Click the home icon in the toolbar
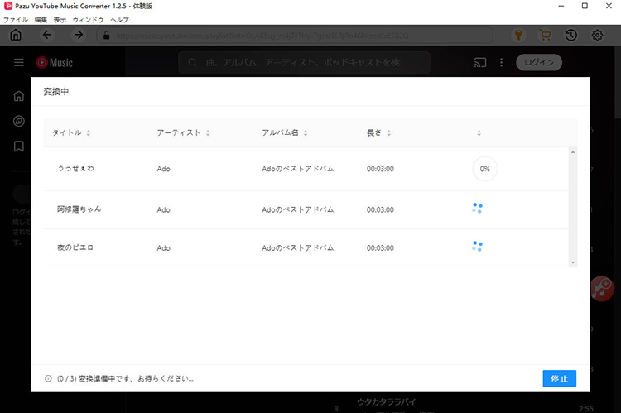The image size is (621, 413). [16, 36]
